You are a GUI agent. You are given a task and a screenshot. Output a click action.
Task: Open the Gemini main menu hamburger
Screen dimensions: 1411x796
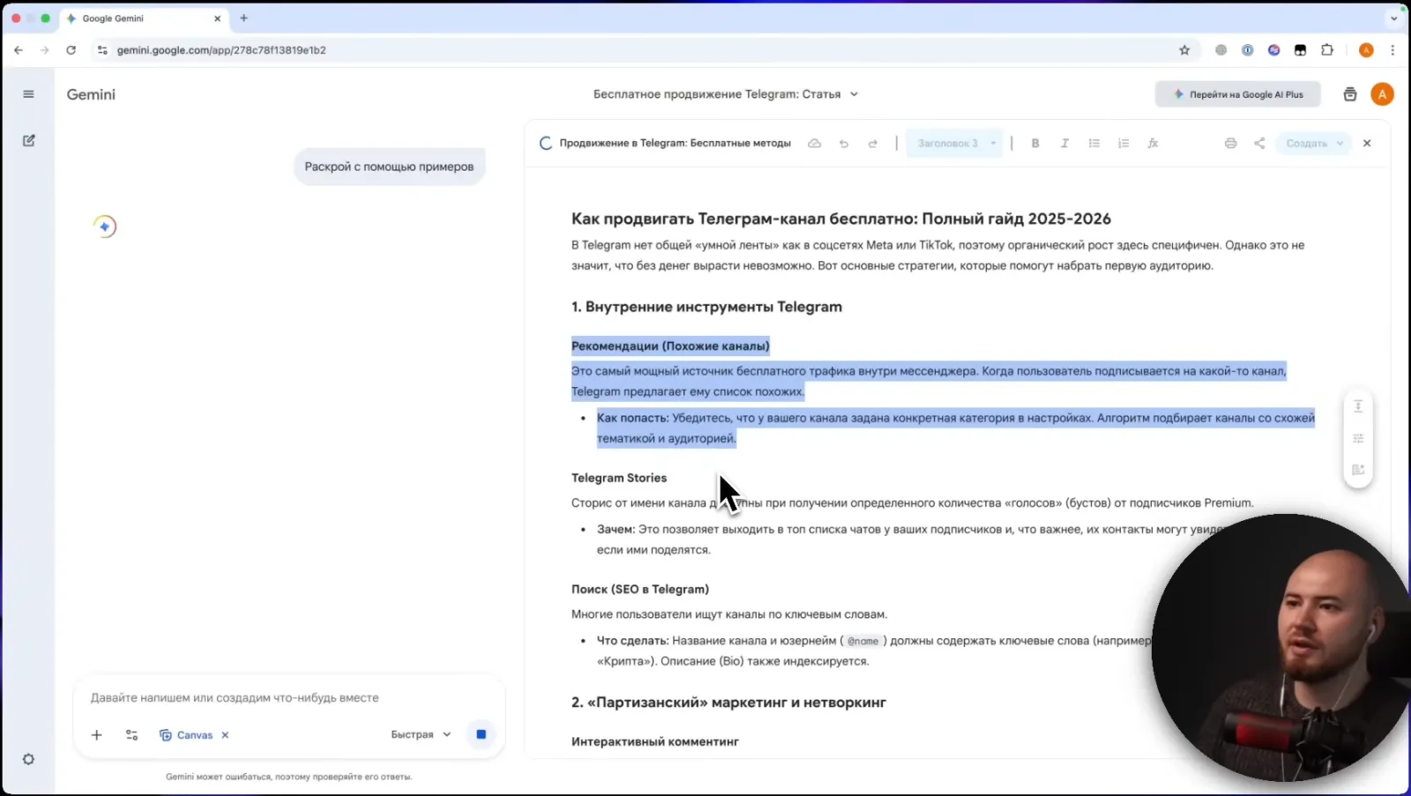(28, 94)
